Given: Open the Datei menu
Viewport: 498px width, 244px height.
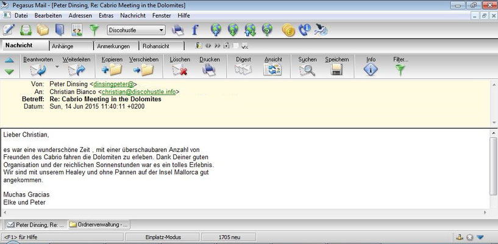Looking at the screenshot, I should click(21, 16).
